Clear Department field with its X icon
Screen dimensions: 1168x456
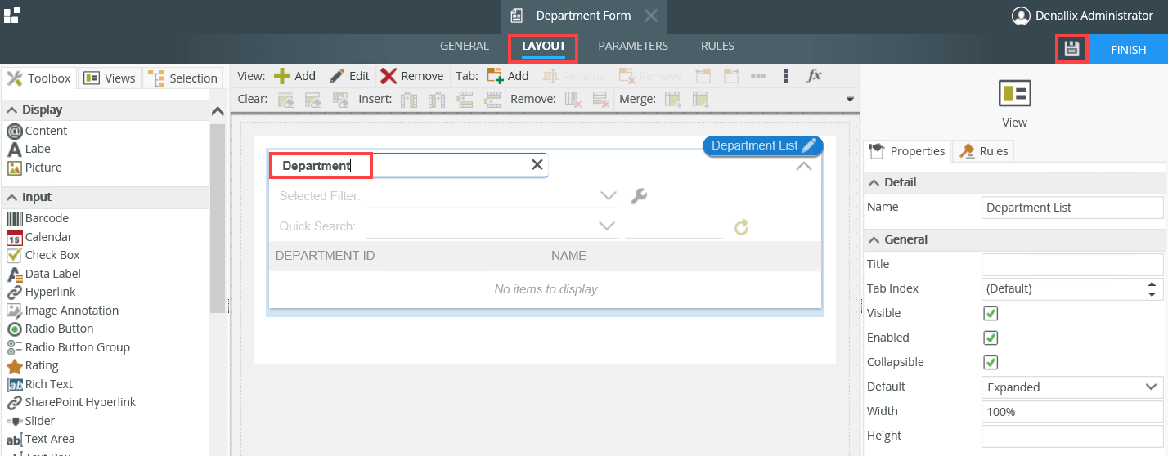pos(537,165)
